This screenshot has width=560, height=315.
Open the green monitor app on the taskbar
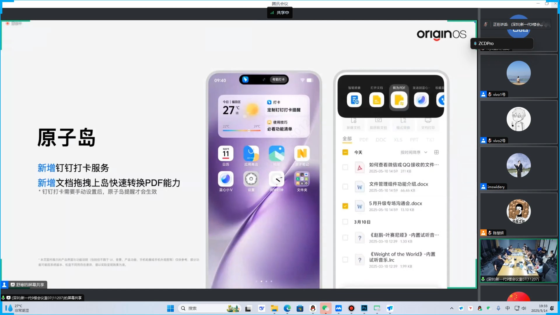[x=377, y=308]
